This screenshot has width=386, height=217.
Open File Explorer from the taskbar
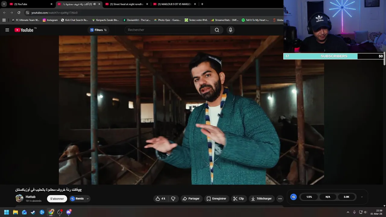click(x=15, y=212)
